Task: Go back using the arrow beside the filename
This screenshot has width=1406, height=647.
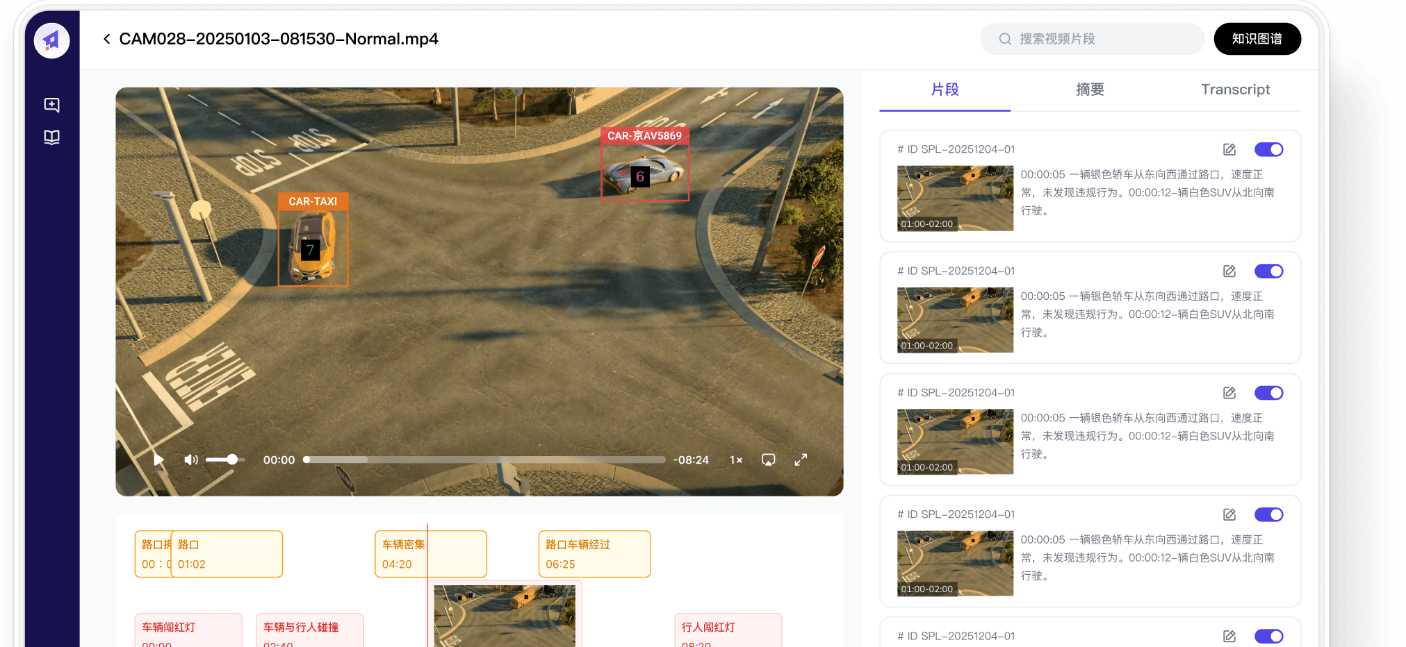Action: click(107, 39)
